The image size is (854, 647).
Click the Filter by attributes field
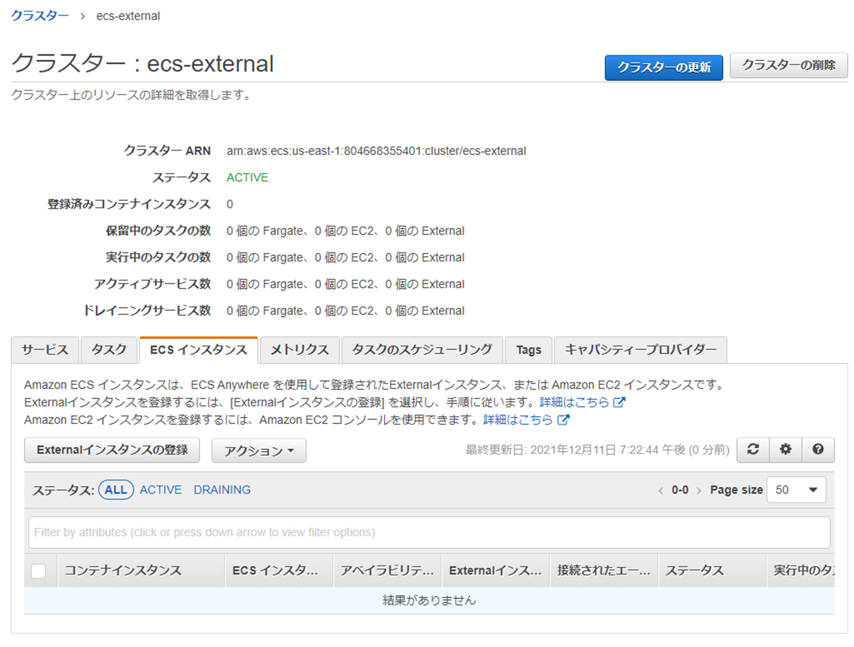(429, 532)
